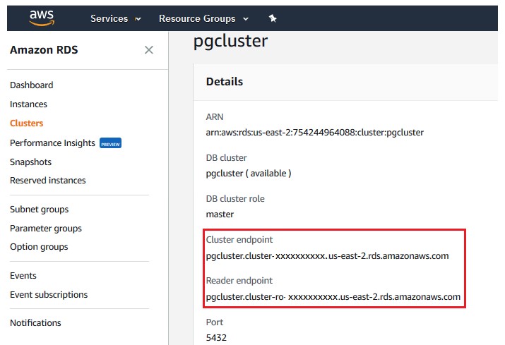Click the Amazon RDS sidebar title
The image size is (505, 345).
[44, 50]
